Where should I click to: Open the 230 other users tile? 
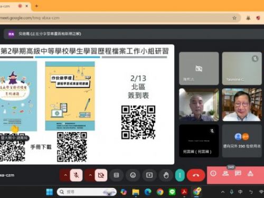(242, 141)
